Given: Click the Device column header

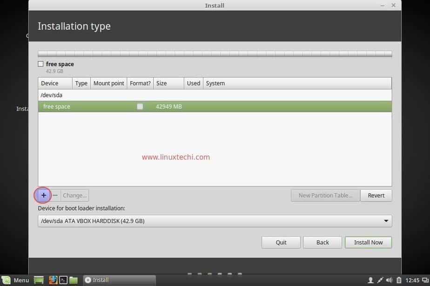Looking at the screenshot, I should (55, 83).
